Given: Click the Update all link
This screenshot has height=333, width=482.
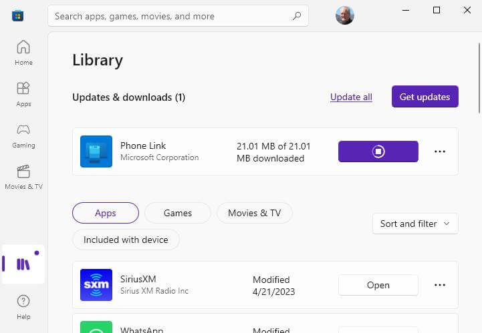Looking at the screenshot, I should tap(351, 97).
